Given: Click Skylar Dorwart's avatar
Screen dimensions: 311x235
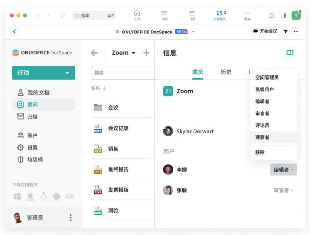Looking at the screenshot, I should click(x=168, y=131).
